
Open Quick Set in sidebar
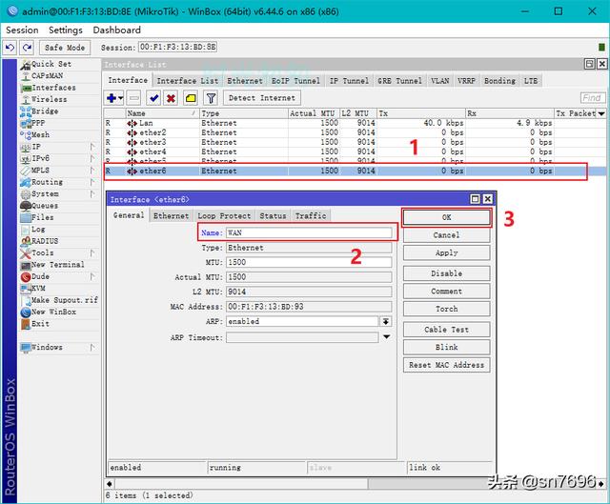coord(51,64)
